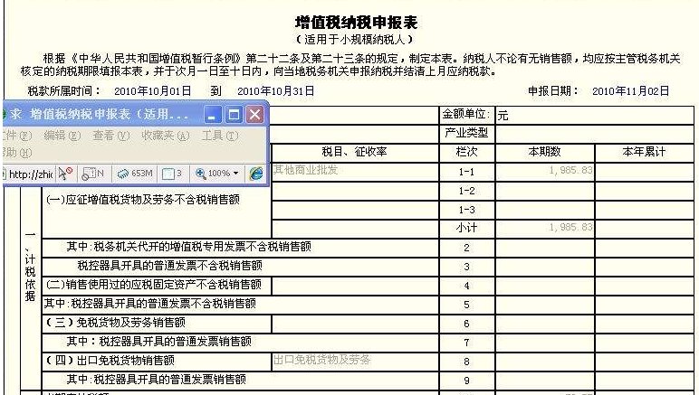Click the 出口免税货物及劳务 tax item field
The image size is (699, 395).
click(355, 361)
